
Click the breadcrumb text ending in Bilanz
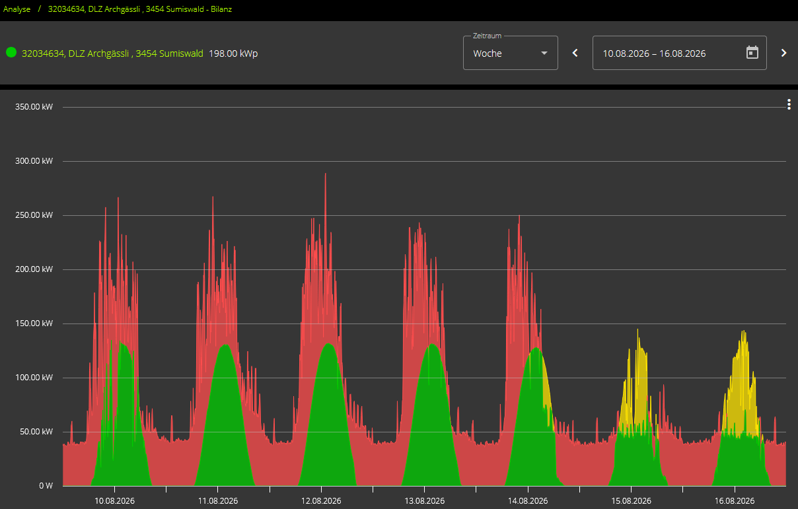point(140,9)
